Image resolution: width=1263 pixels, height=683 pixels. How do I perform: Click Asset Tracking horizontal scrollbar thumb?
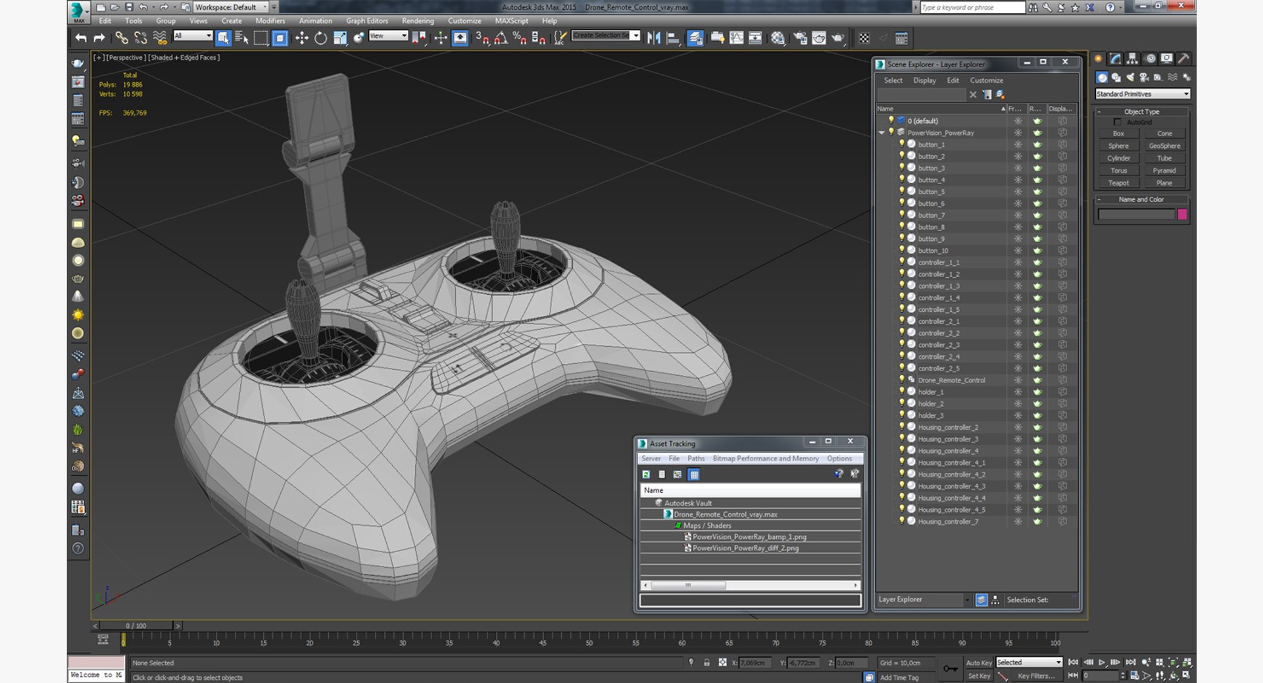[x=688, y=585]
